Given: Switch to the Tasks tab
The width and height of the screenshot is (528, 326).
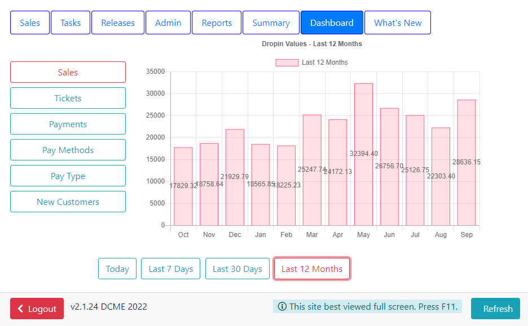Looking at the screenshot, I should (x=71, y=23).
